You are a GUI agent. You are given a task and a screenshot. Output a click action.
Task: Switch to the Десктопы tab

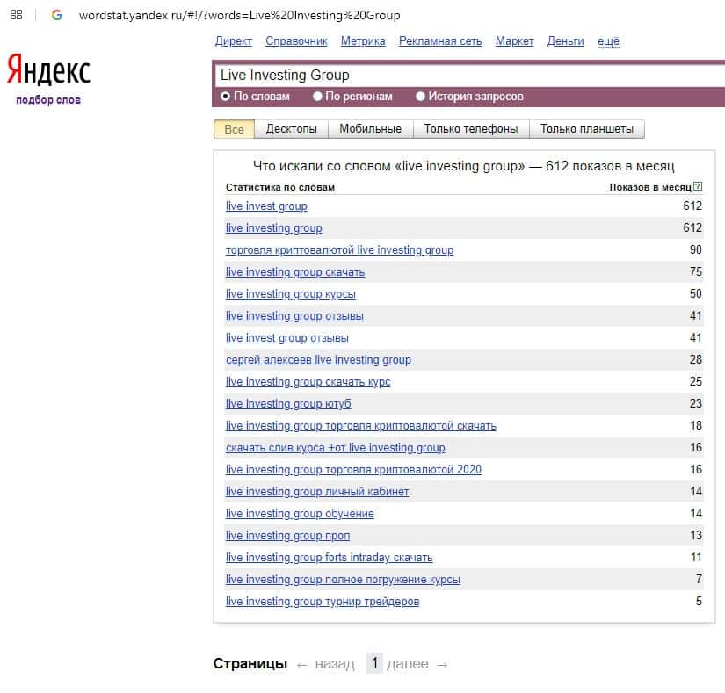[291, 129]
